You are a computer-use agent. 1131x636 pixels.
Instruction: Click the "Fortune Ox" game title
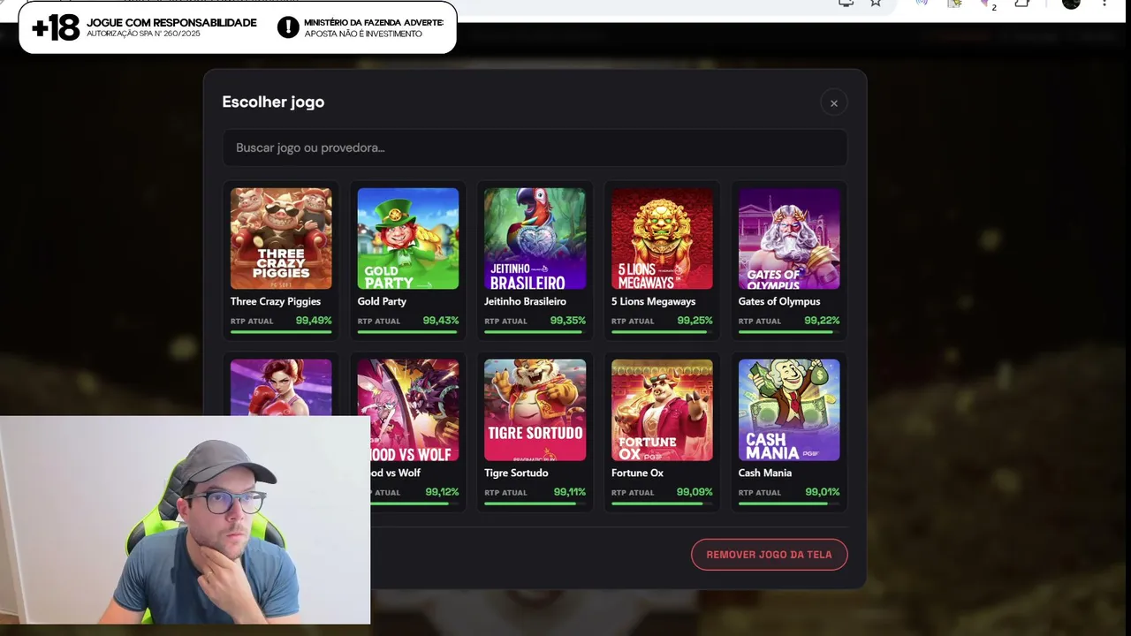coord(637,473)
